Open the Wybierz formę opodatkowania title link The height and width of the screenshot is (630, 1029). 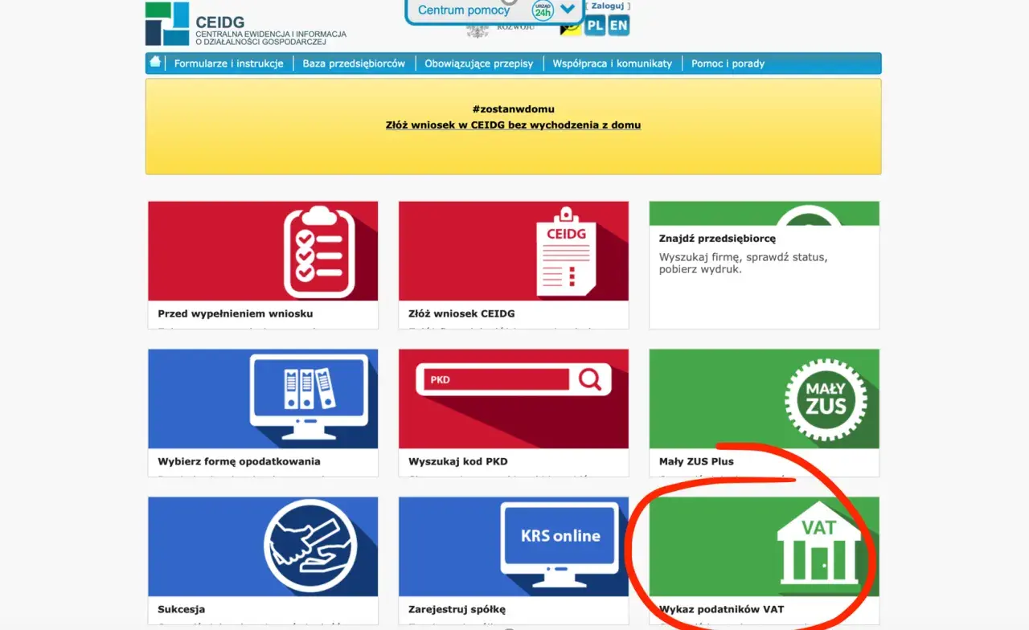click(x=240, y=461)
